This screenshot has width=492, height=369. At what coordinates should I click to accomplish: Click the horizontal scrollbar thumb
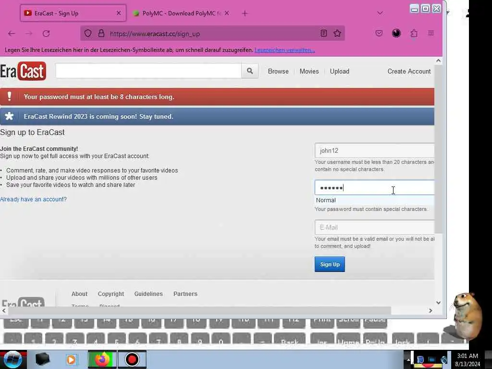pos(199,310)
